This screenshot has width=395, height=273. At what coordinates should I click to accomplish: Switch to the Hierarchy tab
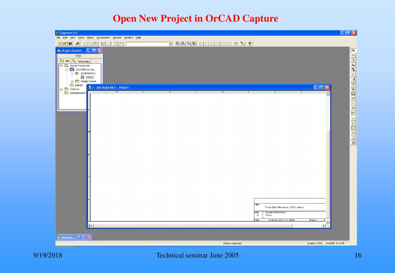click(81, 61)
